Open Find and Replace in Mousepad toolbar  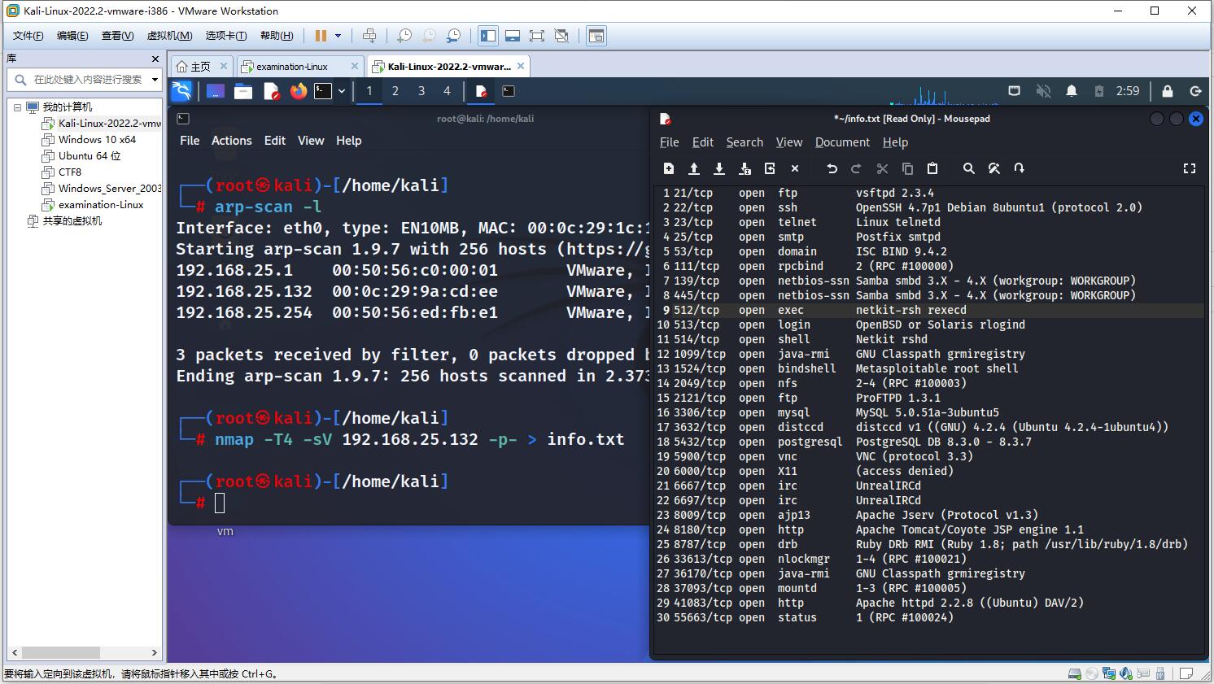point(993,168)
